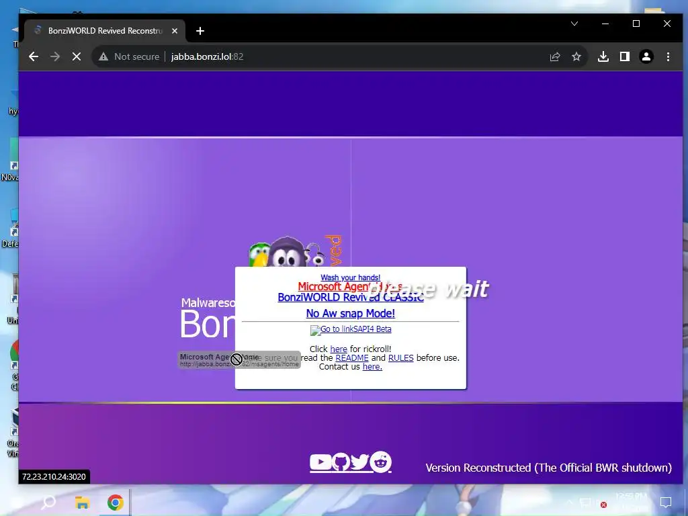Open the Twitter bird icon in footer
Viewport: 688px width, 516px height.
(x=359, y=462)
